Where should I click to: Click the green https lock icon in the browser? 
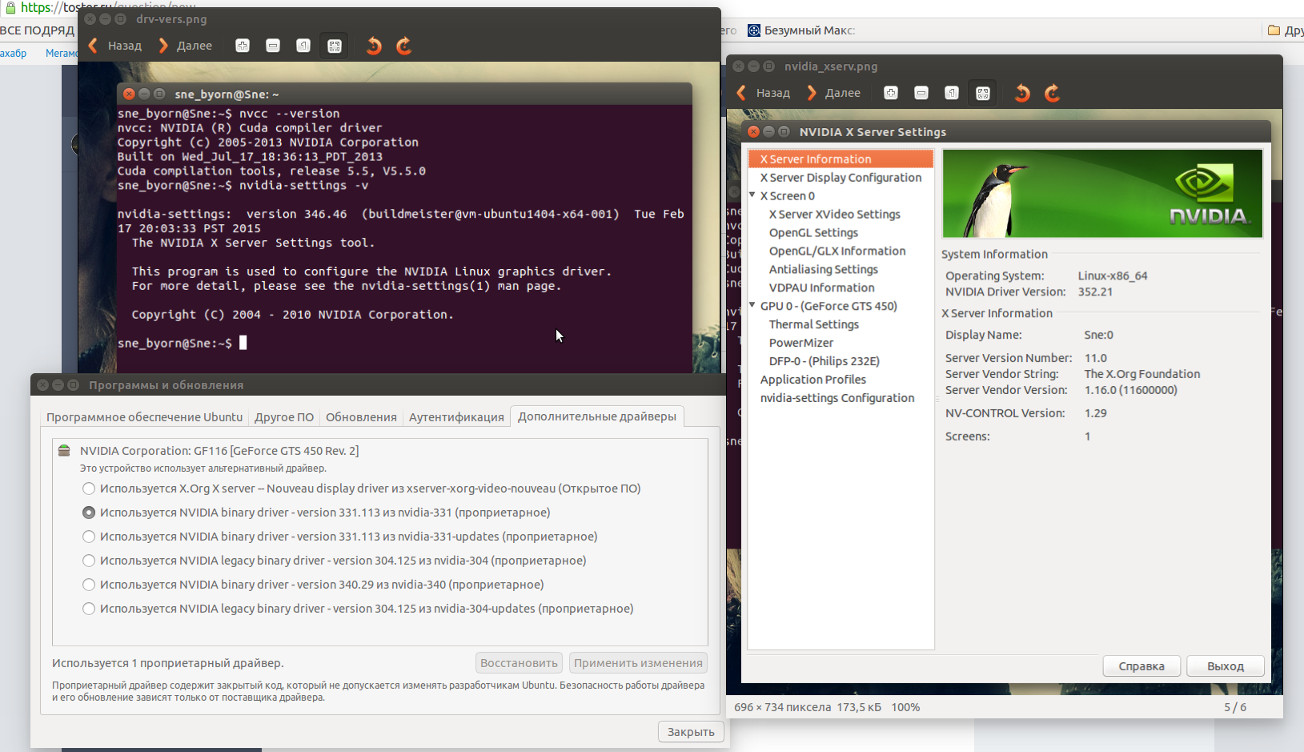(10, 7)
